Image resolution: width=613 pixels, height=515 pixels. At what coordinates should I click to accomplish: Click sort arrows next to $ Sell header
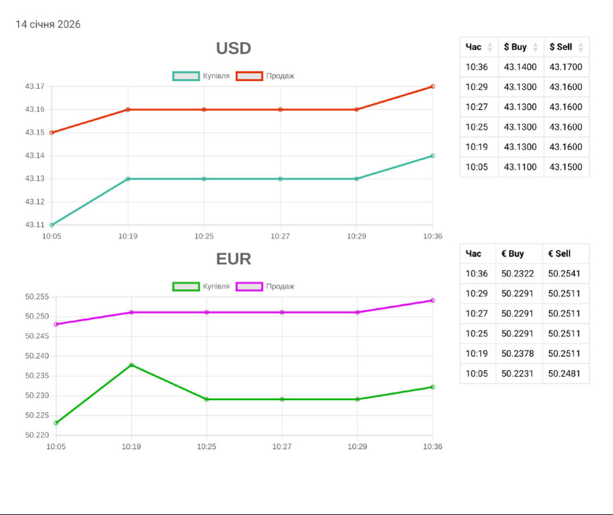coord(580,47)
